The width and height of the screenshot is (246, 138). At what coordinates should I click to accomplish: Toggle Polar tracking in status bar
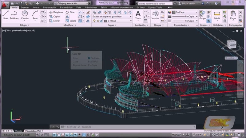[54, 135]
